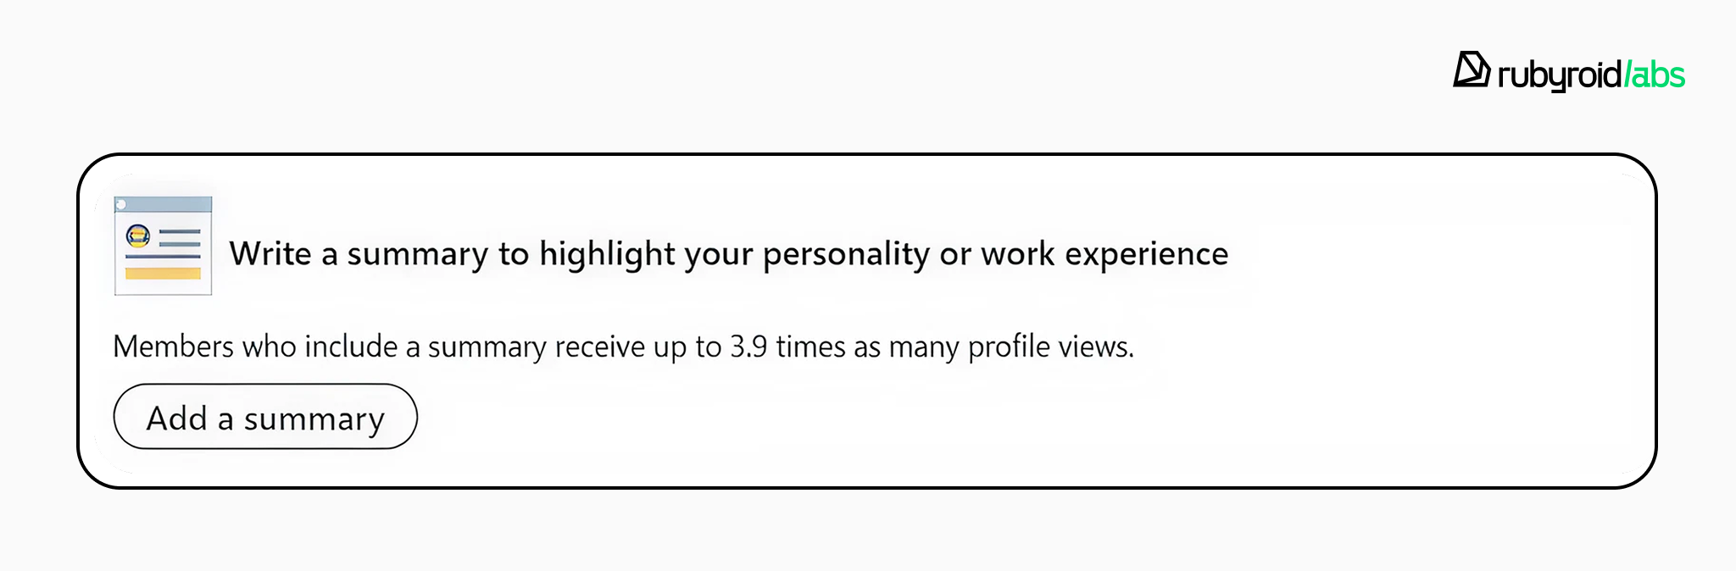Viewport: 1736px width, 571px height.
Task: Click the 'Write a summary' heading start
Action: (x=271, y=253)
